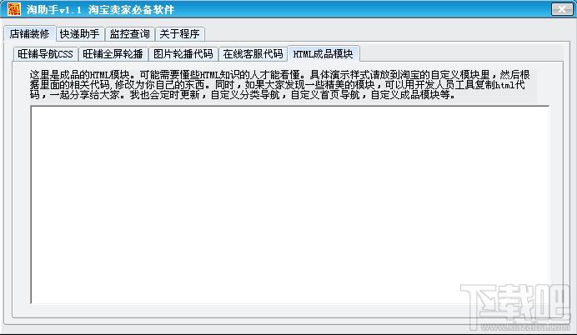Open the 旺铺全屏轮播 sub-tab
The image size is (577, 335).
coord(113,54)
